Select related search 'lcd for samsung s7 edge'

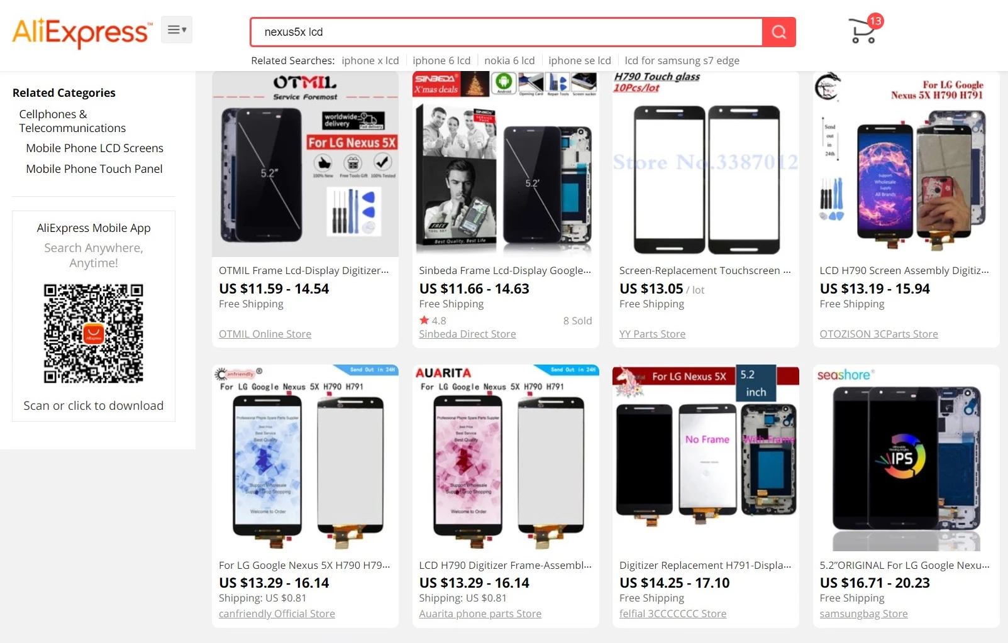pyautogui.click(x=682, y=60)
